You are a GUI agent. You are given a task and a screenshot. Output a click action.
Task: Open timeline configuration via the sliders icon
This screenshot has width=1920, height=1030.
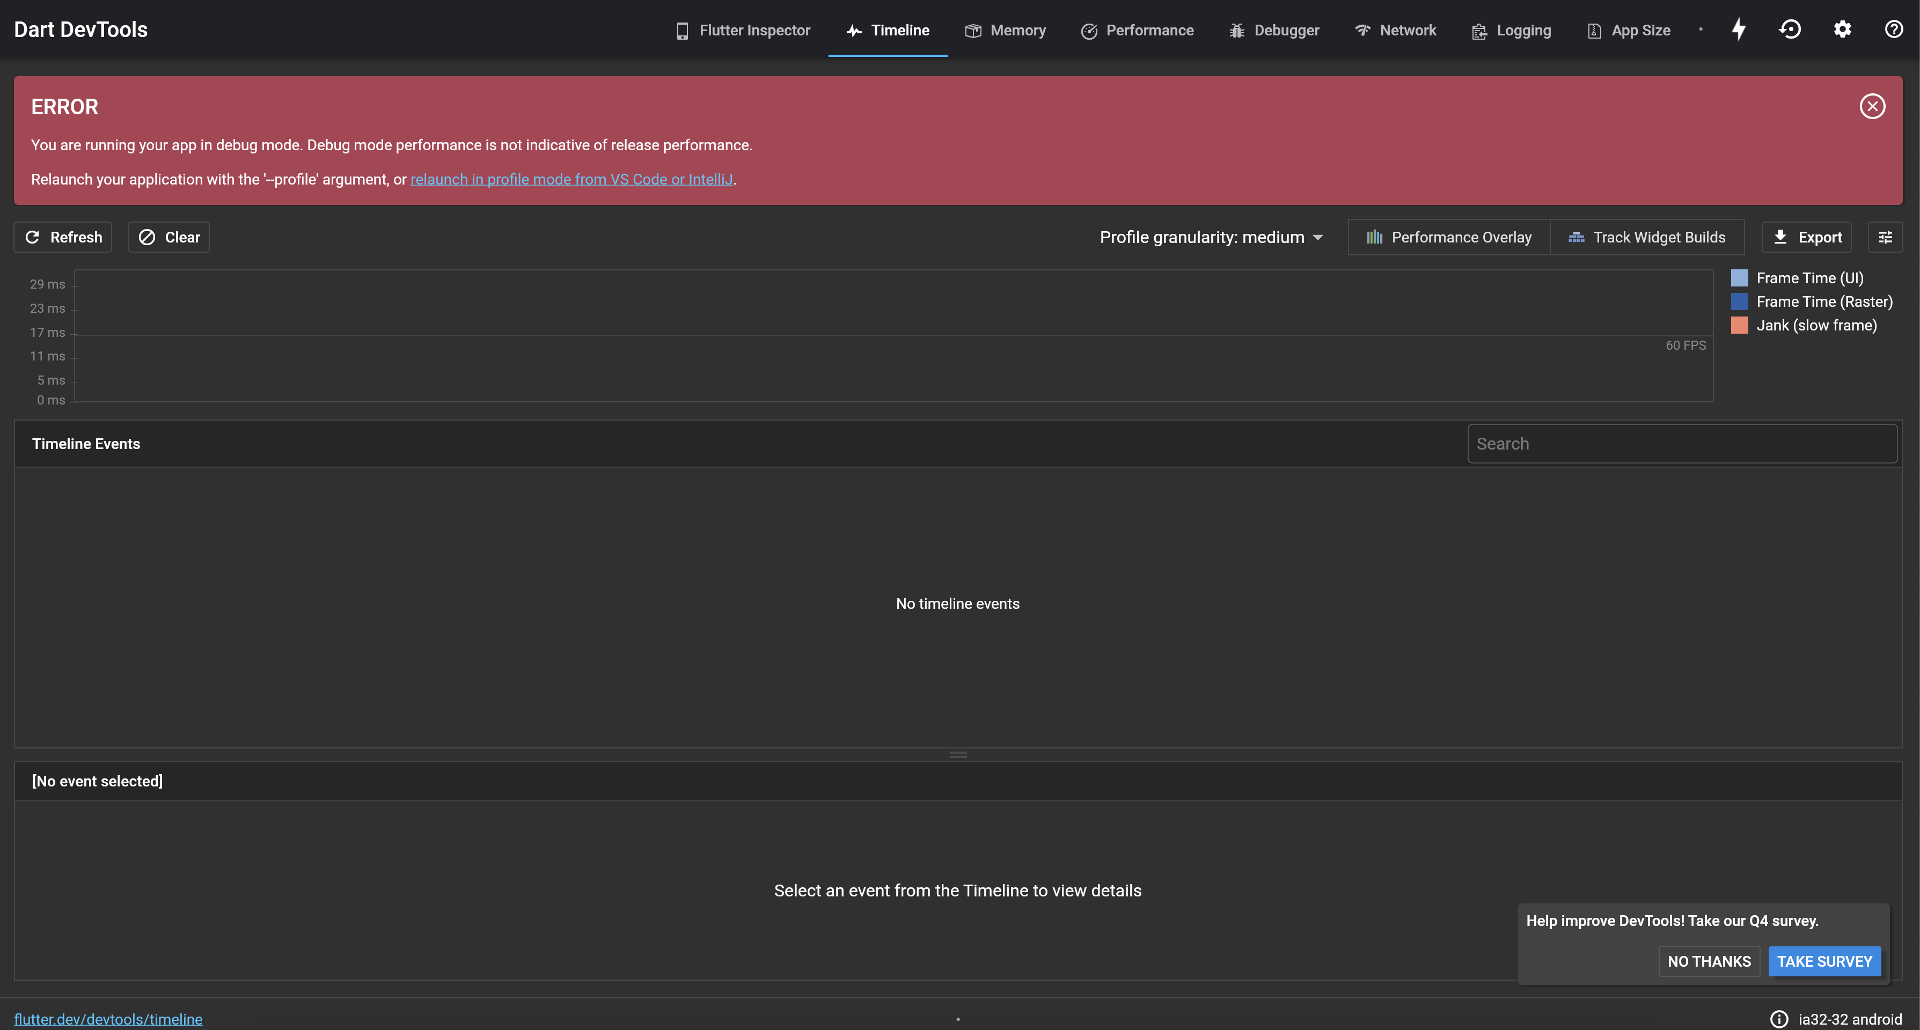(1886, 237)
